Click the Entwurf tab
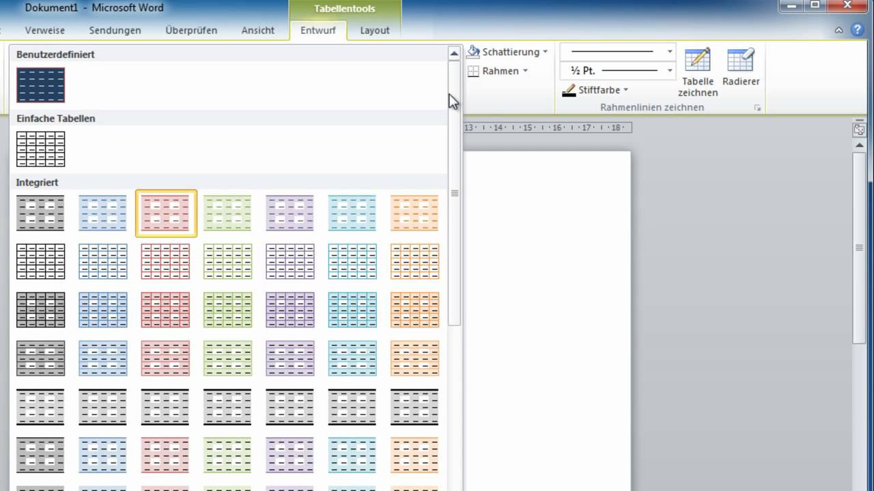Image resolution: width=874 pixels, height=491 pixels. click(318, 30)
